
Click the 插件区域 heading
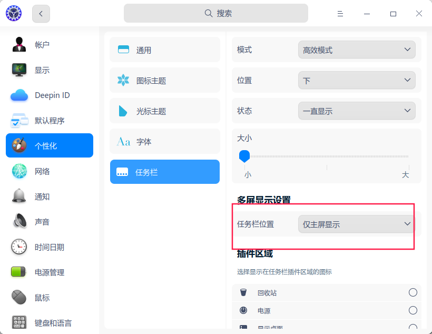255,253
